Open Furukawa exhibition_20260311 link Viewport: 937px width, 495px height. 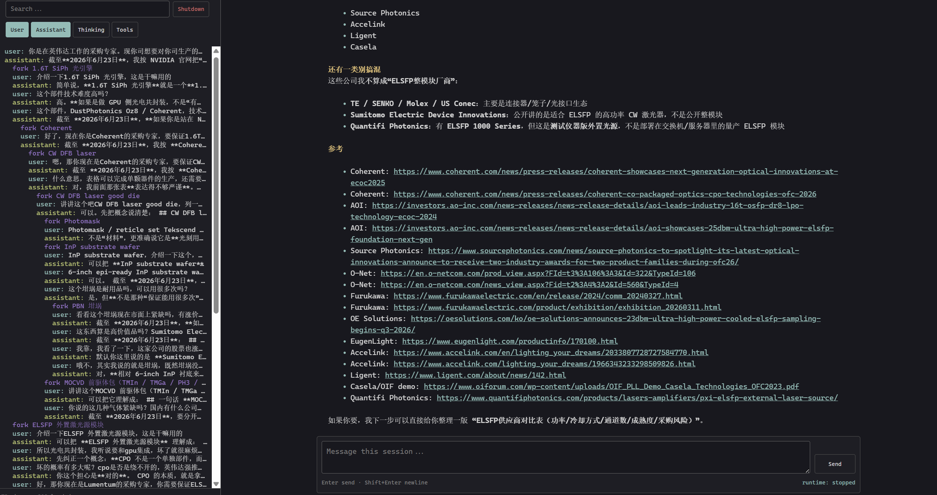click(557, 307)
